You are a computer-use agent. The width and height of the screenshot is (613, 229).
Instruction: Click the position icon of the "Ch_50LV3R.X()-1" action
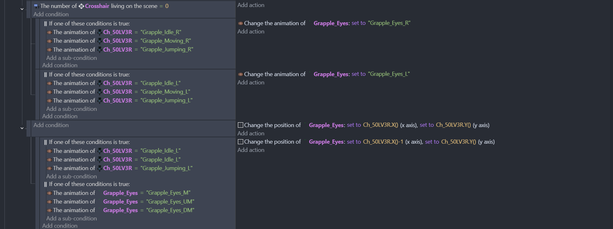tap(240, 142)
